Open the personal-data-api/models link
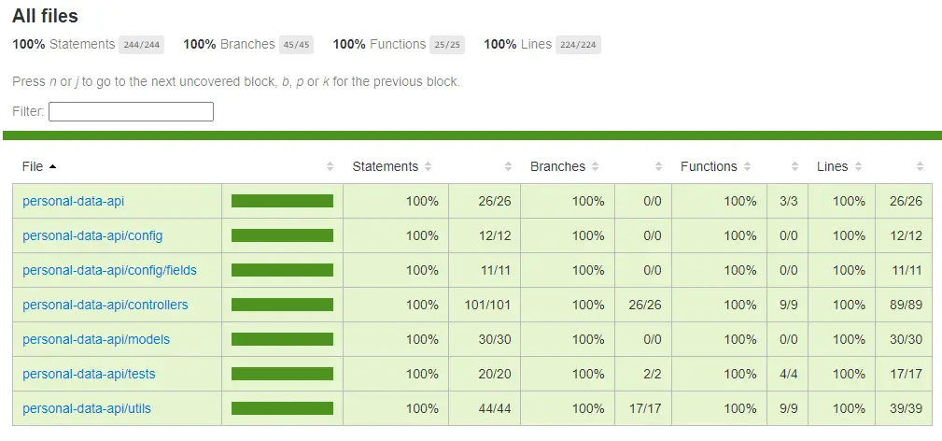942x441 pixels. (x=96, y=339)
